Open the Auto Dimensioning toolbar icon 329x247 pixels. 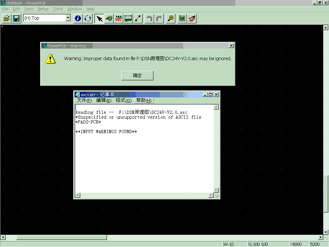click(128, 18)
